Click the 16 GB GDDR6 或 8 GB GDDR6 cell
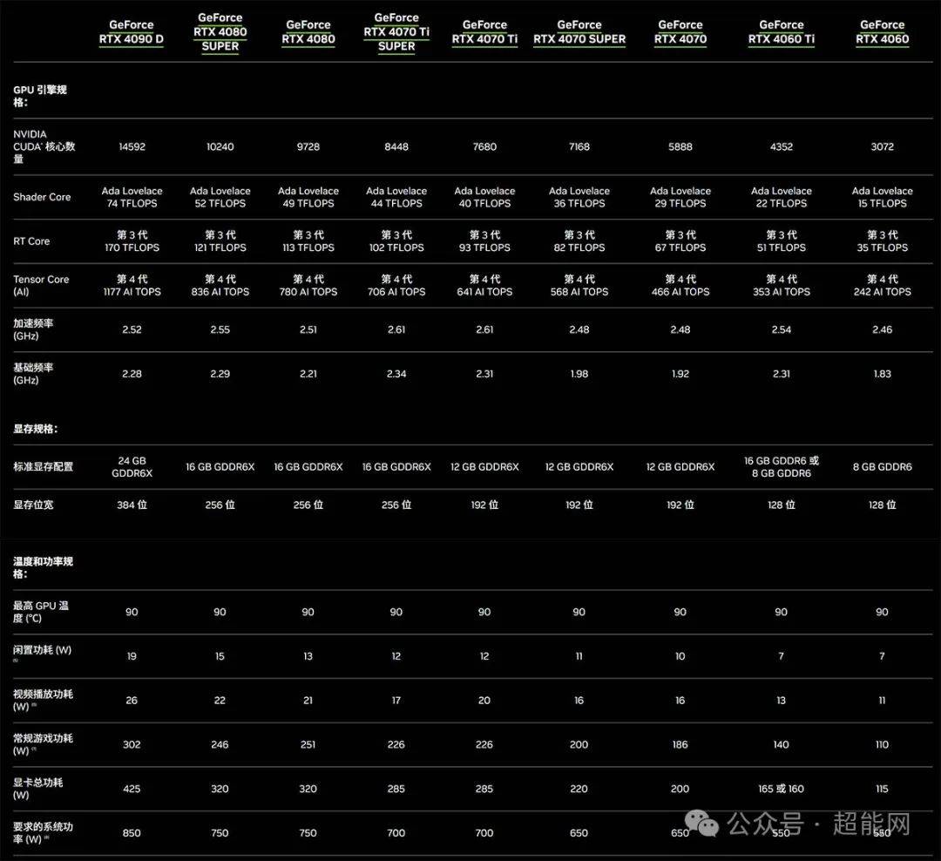 (782, 466)
